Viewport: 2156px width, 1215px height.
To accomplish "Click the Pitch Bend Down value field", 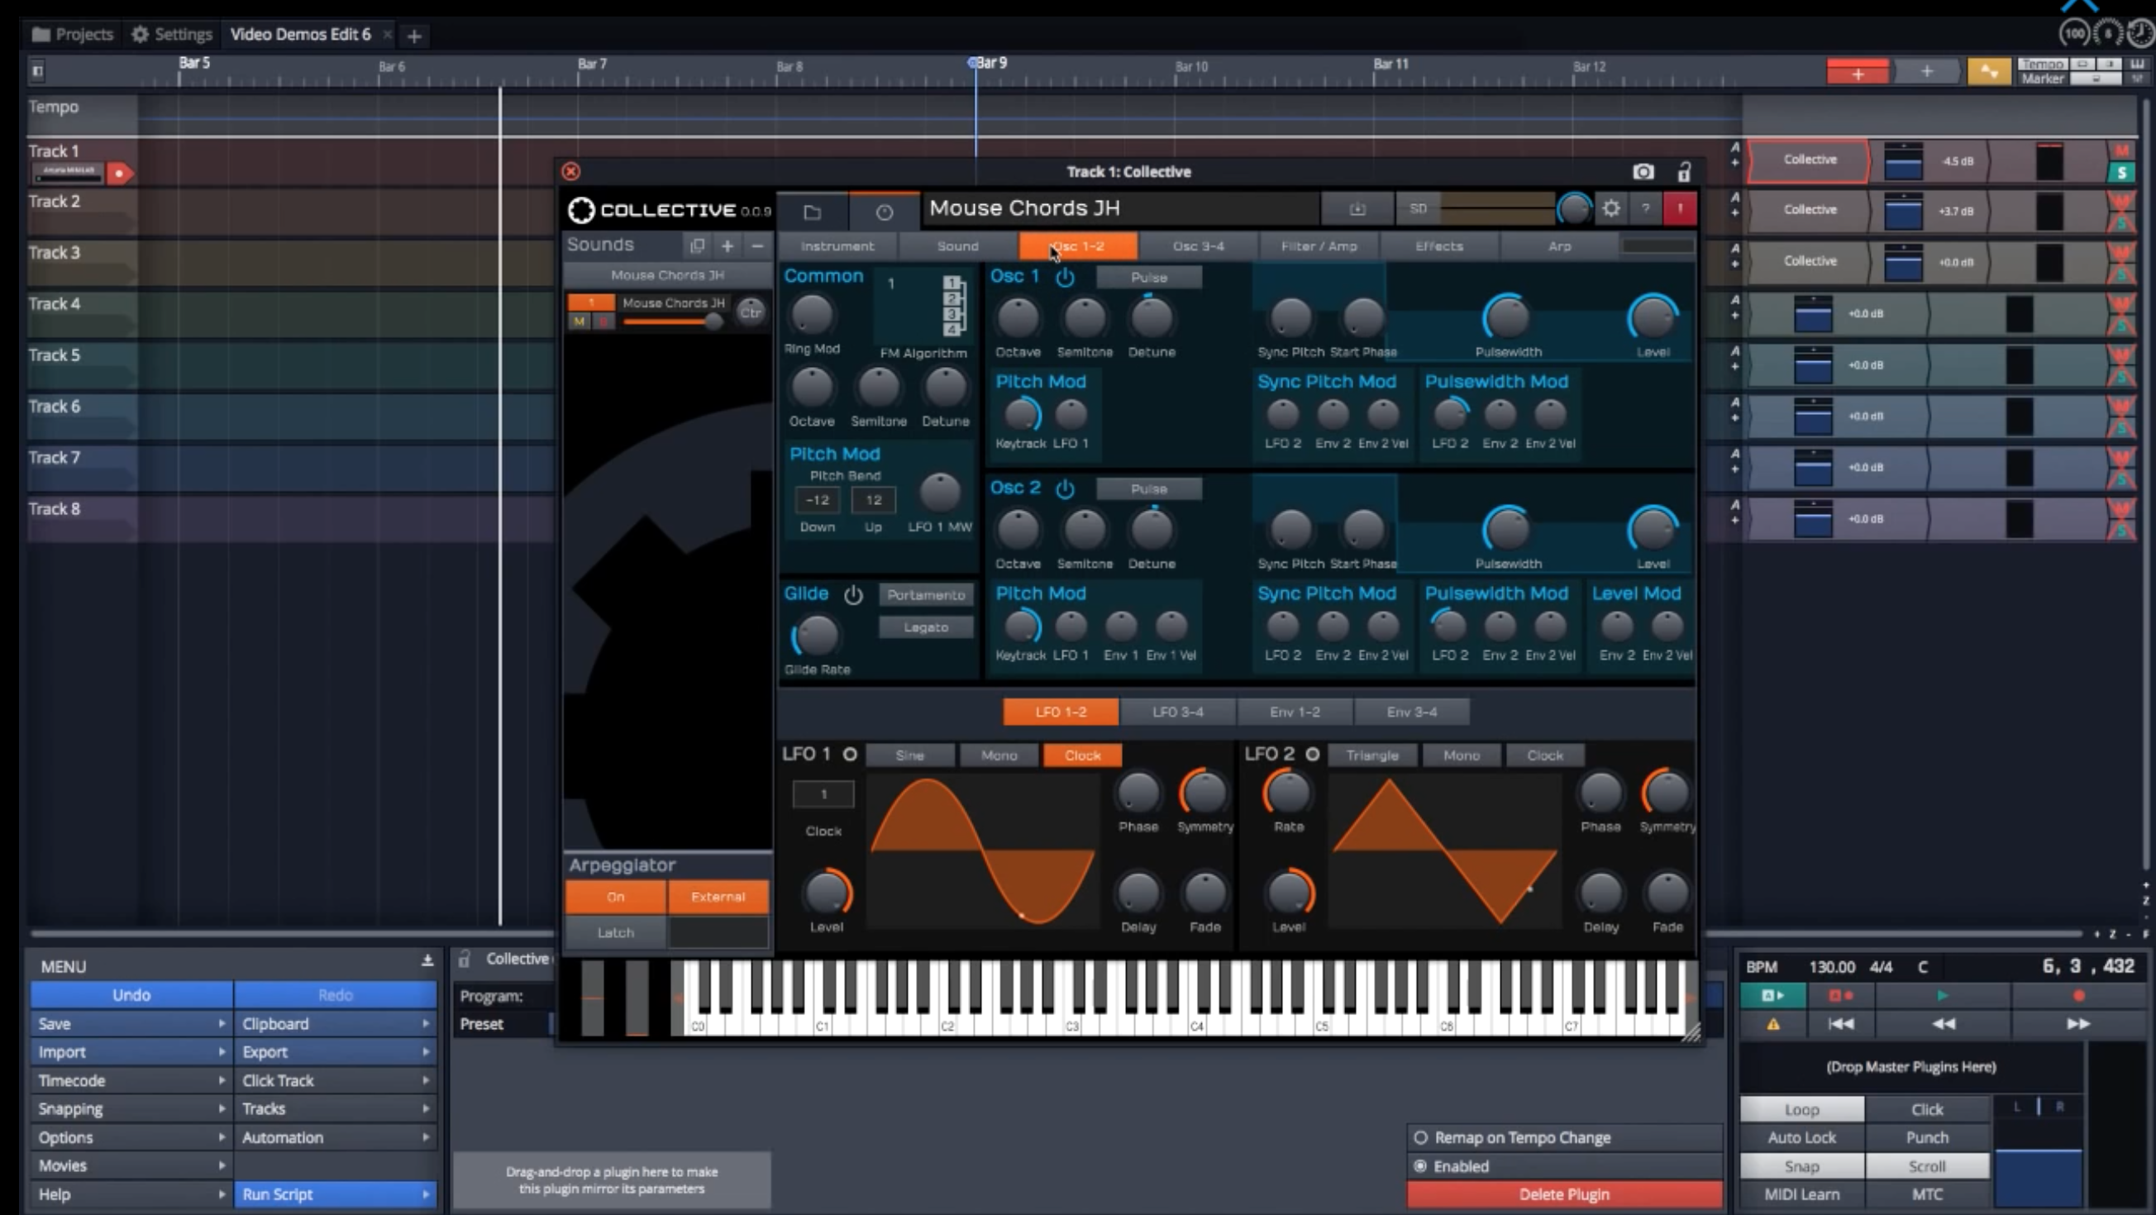I will [818, 500].
